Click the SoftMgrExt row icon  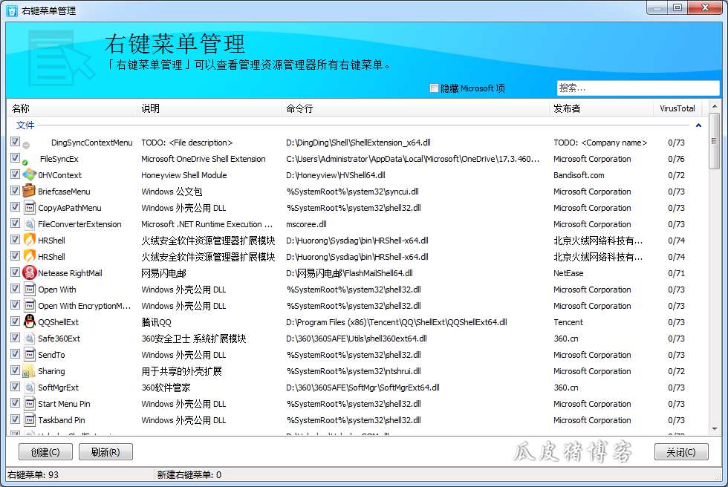click(x=30, y=388)
